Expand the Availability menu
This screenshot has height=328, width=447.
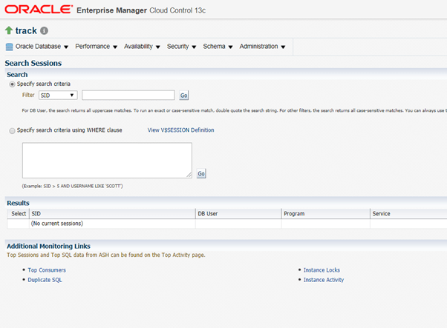142,47
